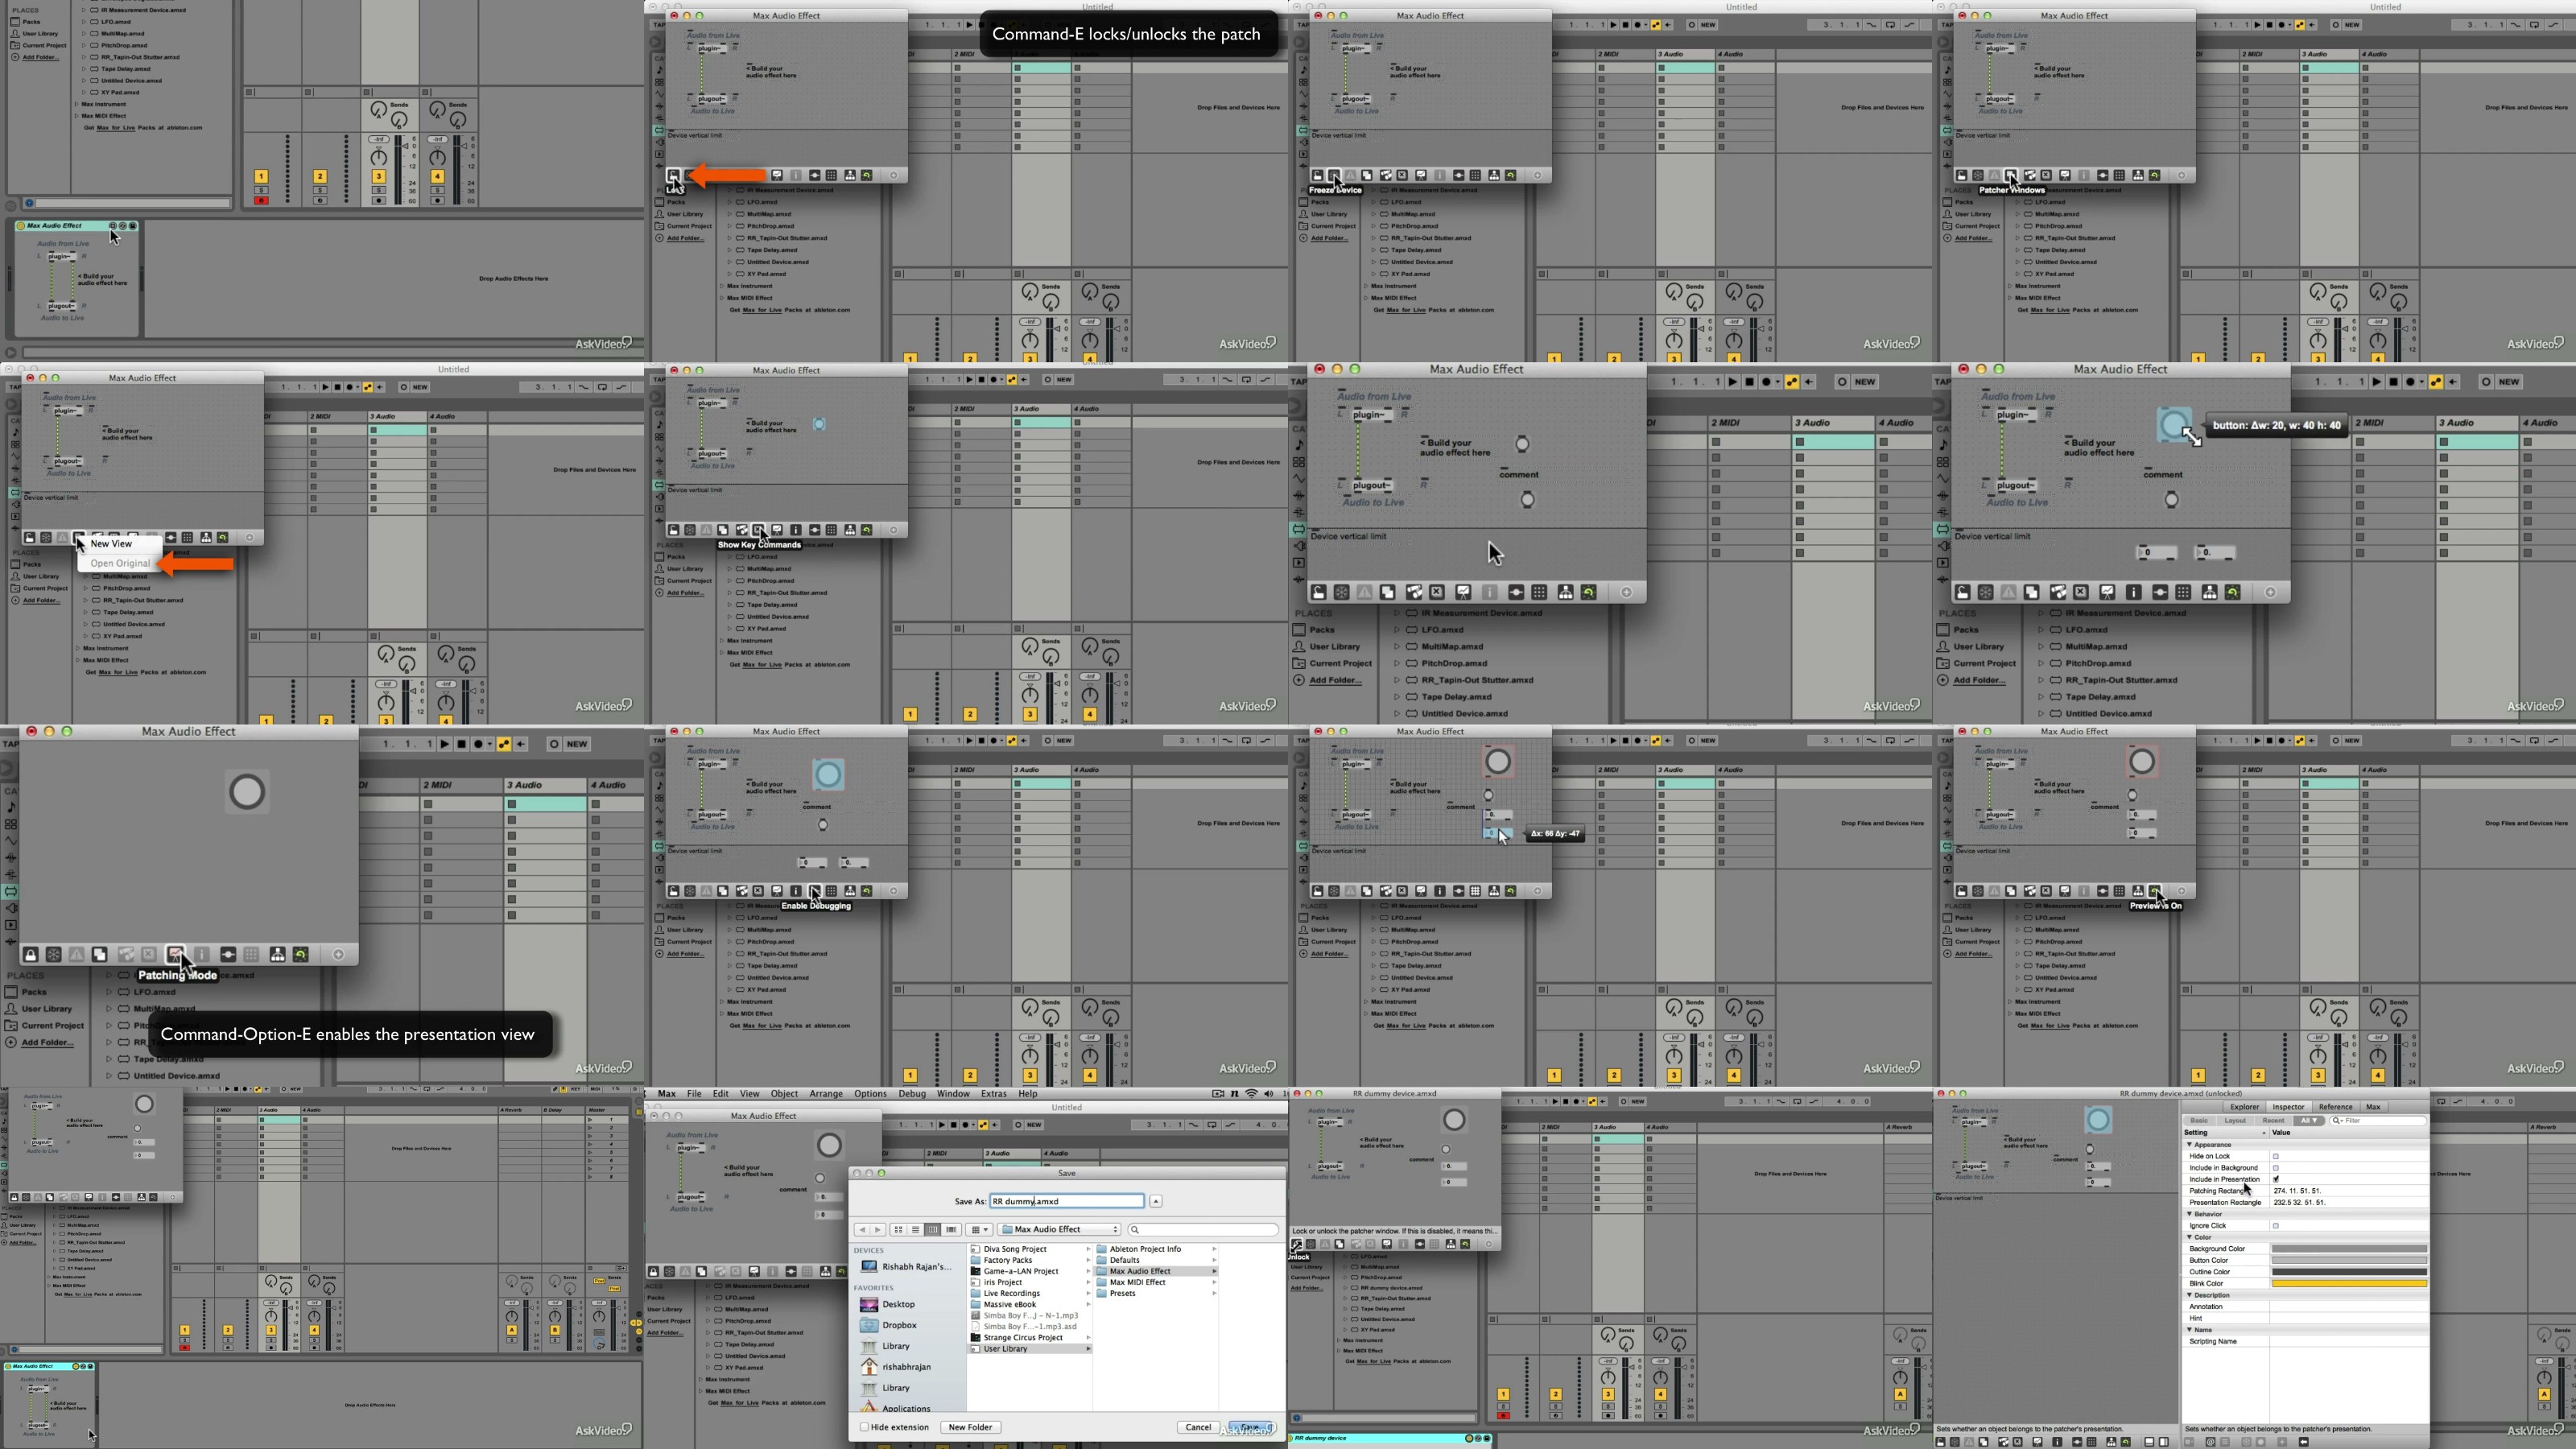This screenshot has width=2576, height=1449.
Task: Click the New Folder button
Action: point(970,1428)
